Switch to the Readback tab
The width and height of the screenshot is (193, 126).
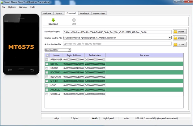pos(84,14)
